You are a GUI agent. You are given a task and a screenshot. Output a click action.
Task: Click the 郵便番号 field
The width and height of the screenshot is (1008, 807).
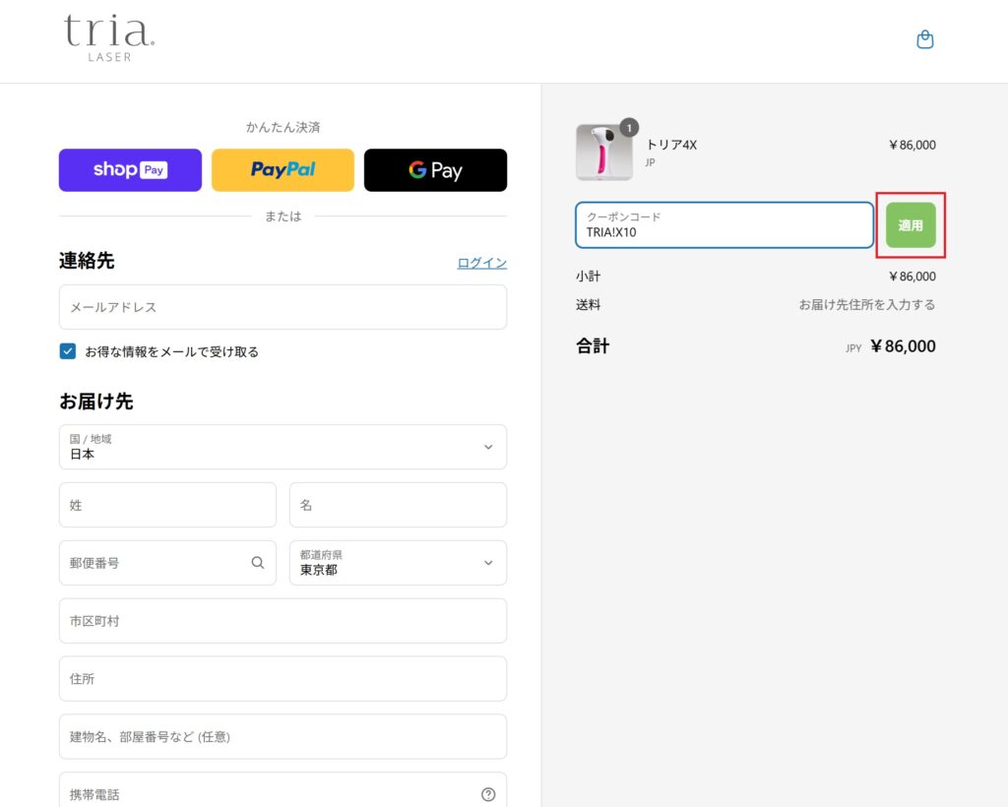[167, 563]
